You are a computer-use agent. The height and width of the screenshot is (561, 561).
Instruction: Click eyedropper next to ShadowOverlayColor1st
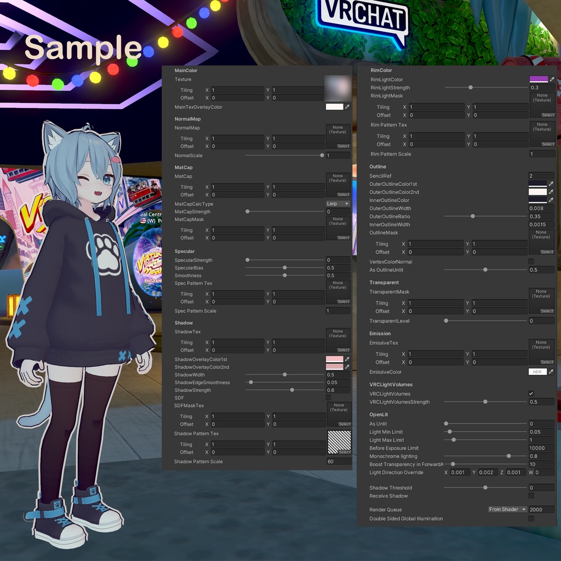click(347, 359)
